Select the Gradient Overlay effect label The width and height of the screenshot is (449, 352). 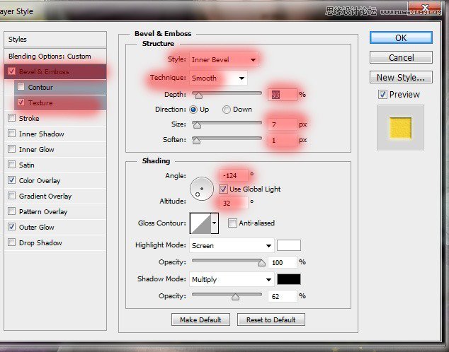click(45, 196)
